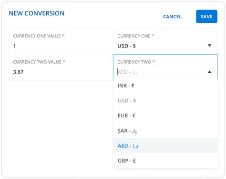Open the Currency One dropdown arrow

pos(210,46)
